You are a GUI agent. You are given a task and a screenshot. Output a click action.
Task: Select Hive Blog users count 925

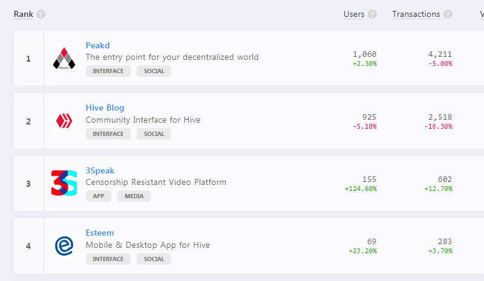click(x=369, y=117)
